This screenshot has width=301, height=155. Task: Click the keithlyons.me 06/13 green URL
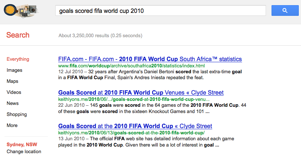click(131, 133)
